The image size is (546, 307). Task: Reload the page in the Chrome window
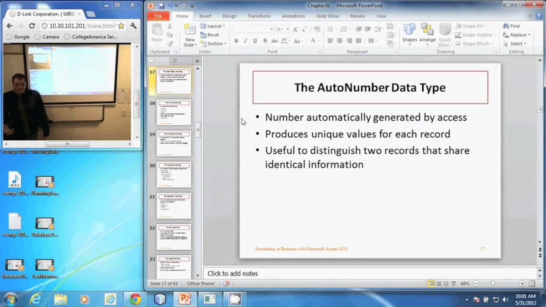(32, 26)
